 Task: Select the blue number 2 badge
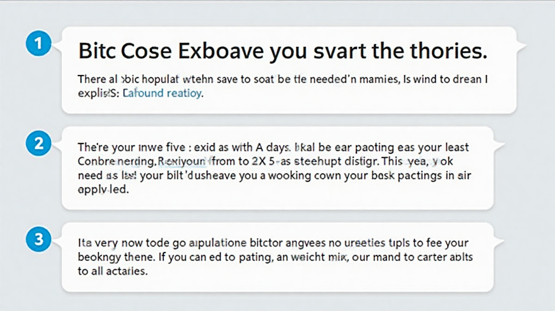(x=38, y=143)
